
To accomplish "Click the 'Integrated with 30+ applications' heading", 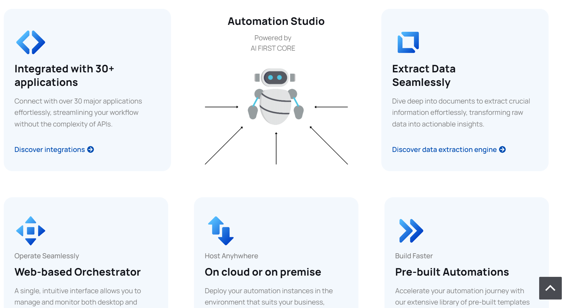I will 64,76.
